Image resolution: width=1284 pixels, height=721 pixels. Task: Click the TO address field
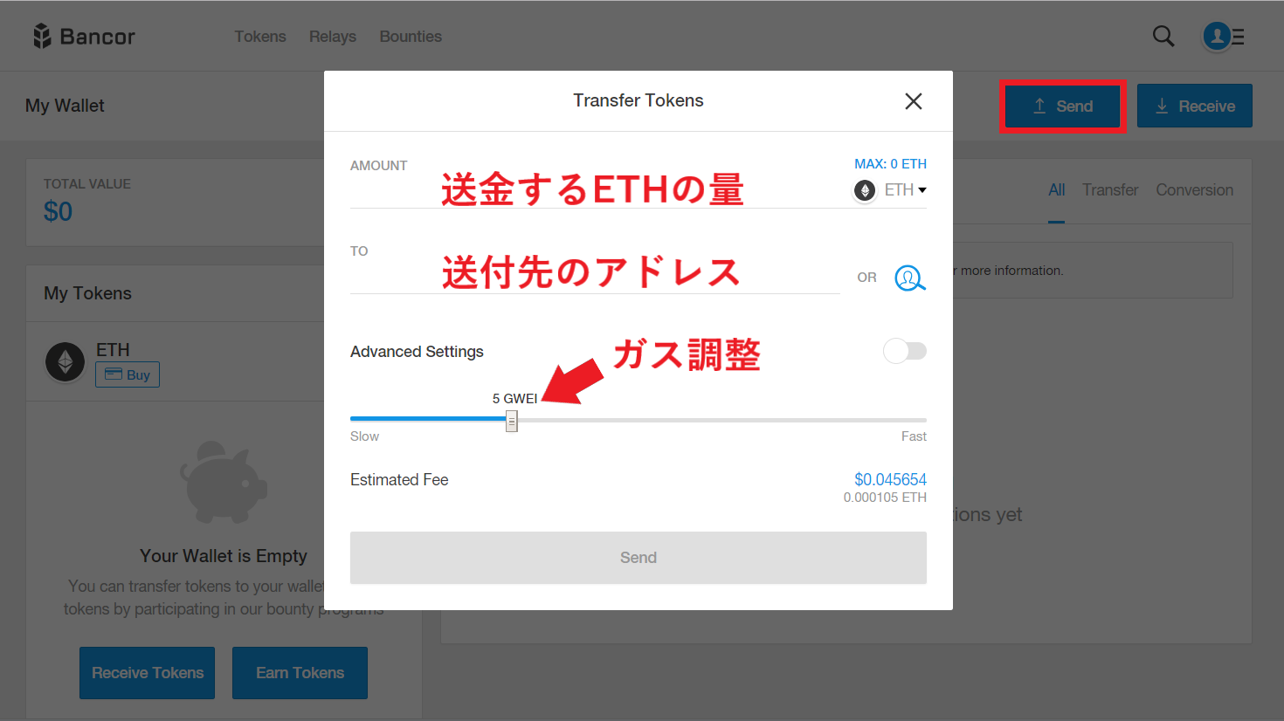595,277
